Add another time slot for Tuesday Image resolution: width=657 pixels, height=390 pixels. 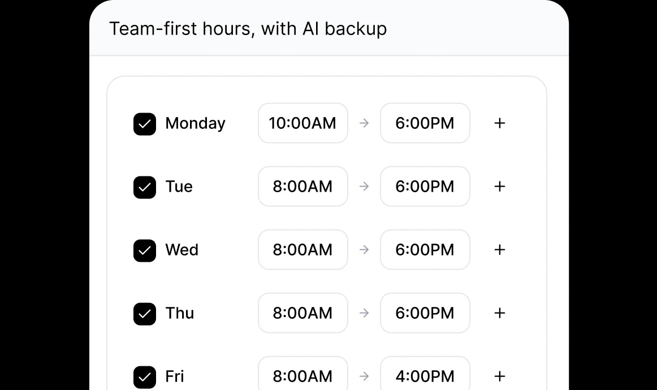pyautogui.click(x=499, y=187)
